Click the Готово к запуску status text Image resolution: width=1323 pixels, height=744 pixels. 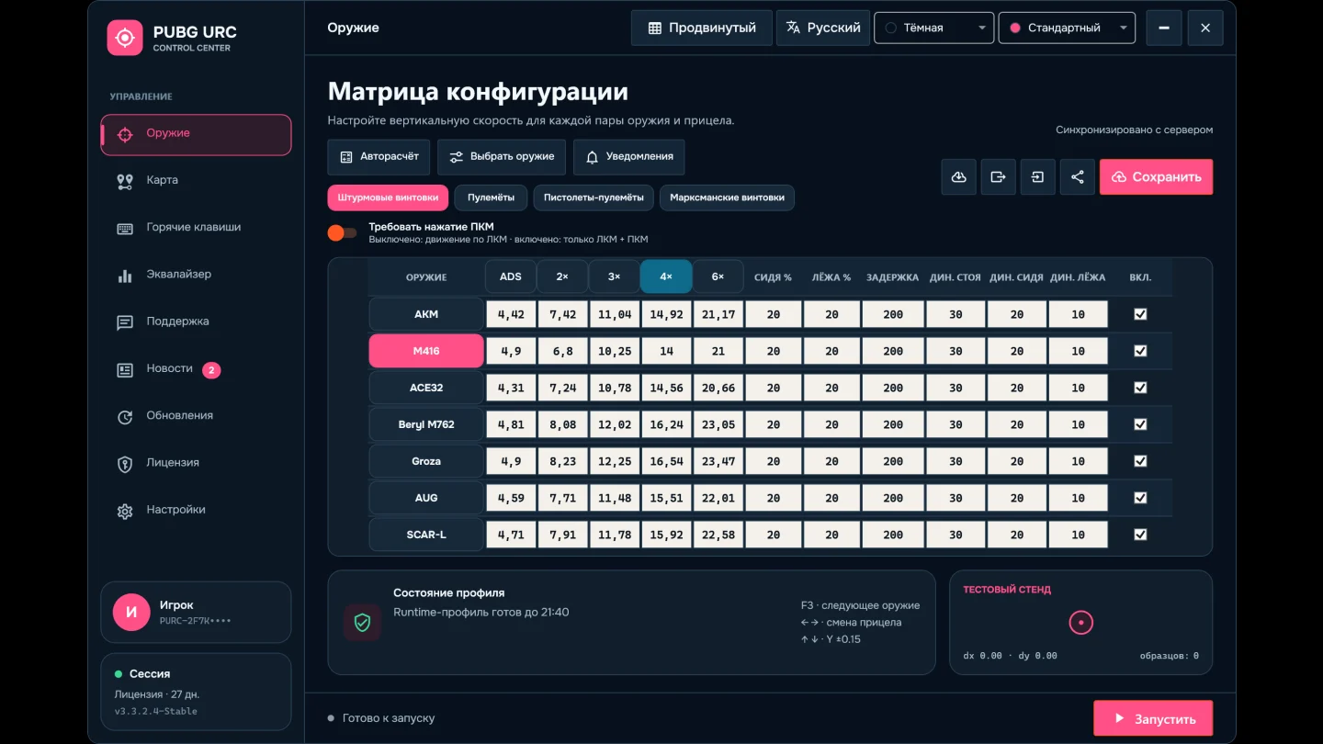pos(389,718)
